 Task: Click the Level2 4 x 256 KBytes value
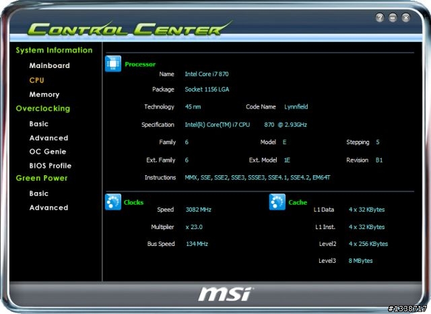click(368, 244)
